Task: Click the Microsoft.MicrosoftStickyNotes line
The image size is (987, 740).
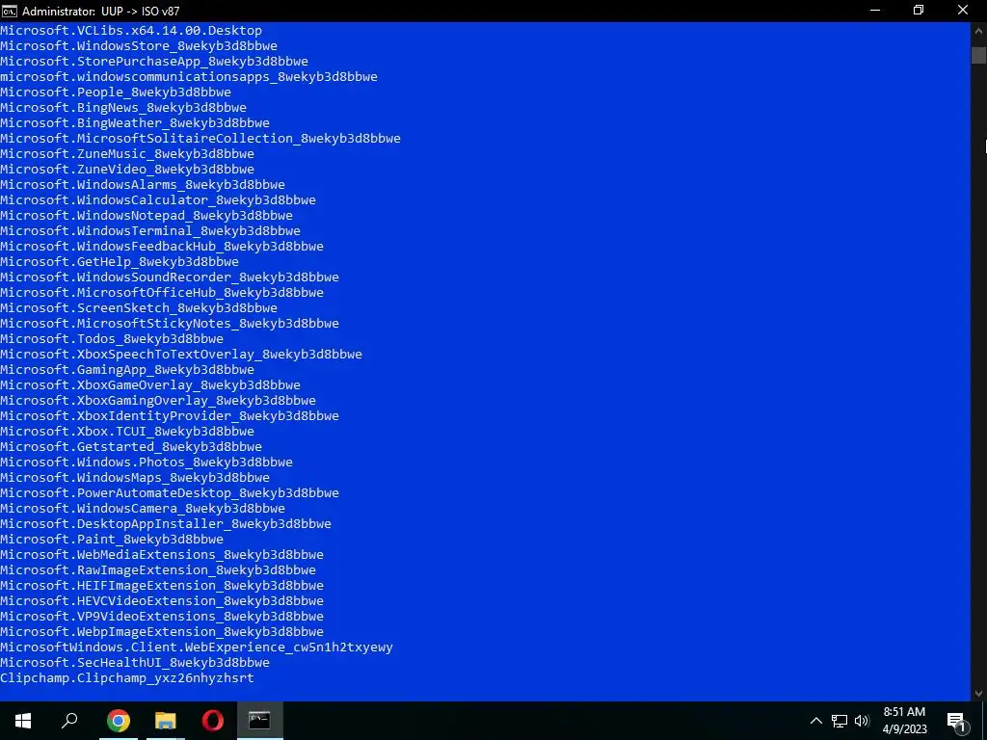Action: tap(170, 324)
